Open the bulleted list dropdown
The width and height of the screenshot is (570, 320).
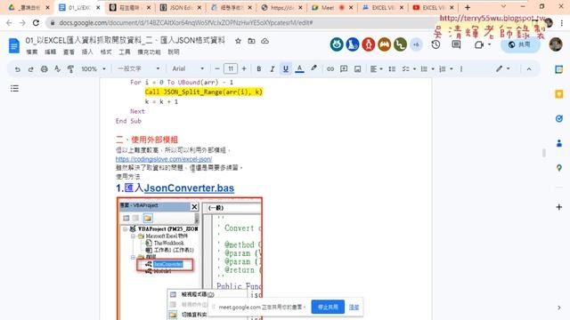427,68
